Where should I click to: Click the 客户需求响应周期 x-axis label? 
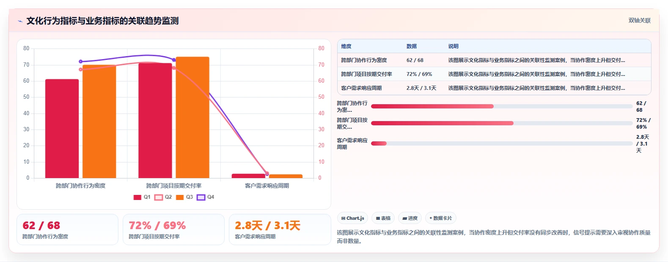point(267,186)
